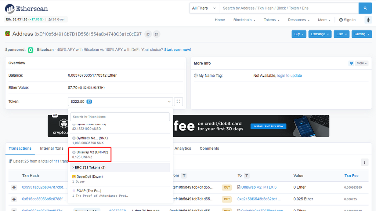The width and height of the screenshot is (376, 211).
Task: Open transaction 0x515ec35956b5e8788f link
Action: click(44, 199)
